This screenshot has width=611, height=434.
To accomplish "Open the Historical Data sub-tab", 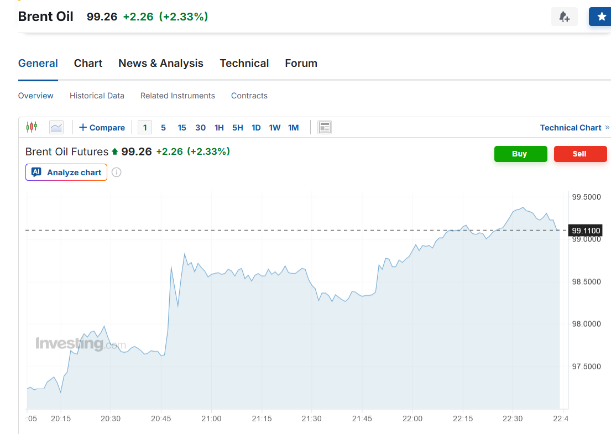I will [97, 96].
